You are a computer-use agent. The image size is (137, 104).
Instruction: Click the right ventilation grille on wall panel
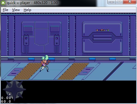[x=55, y=29]
